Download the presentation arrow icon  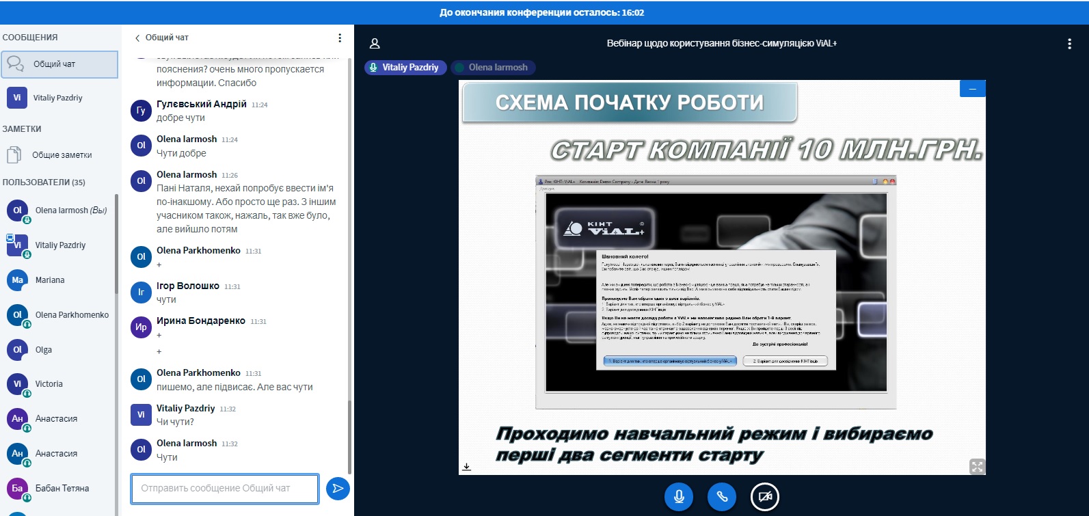coord(466,467)
